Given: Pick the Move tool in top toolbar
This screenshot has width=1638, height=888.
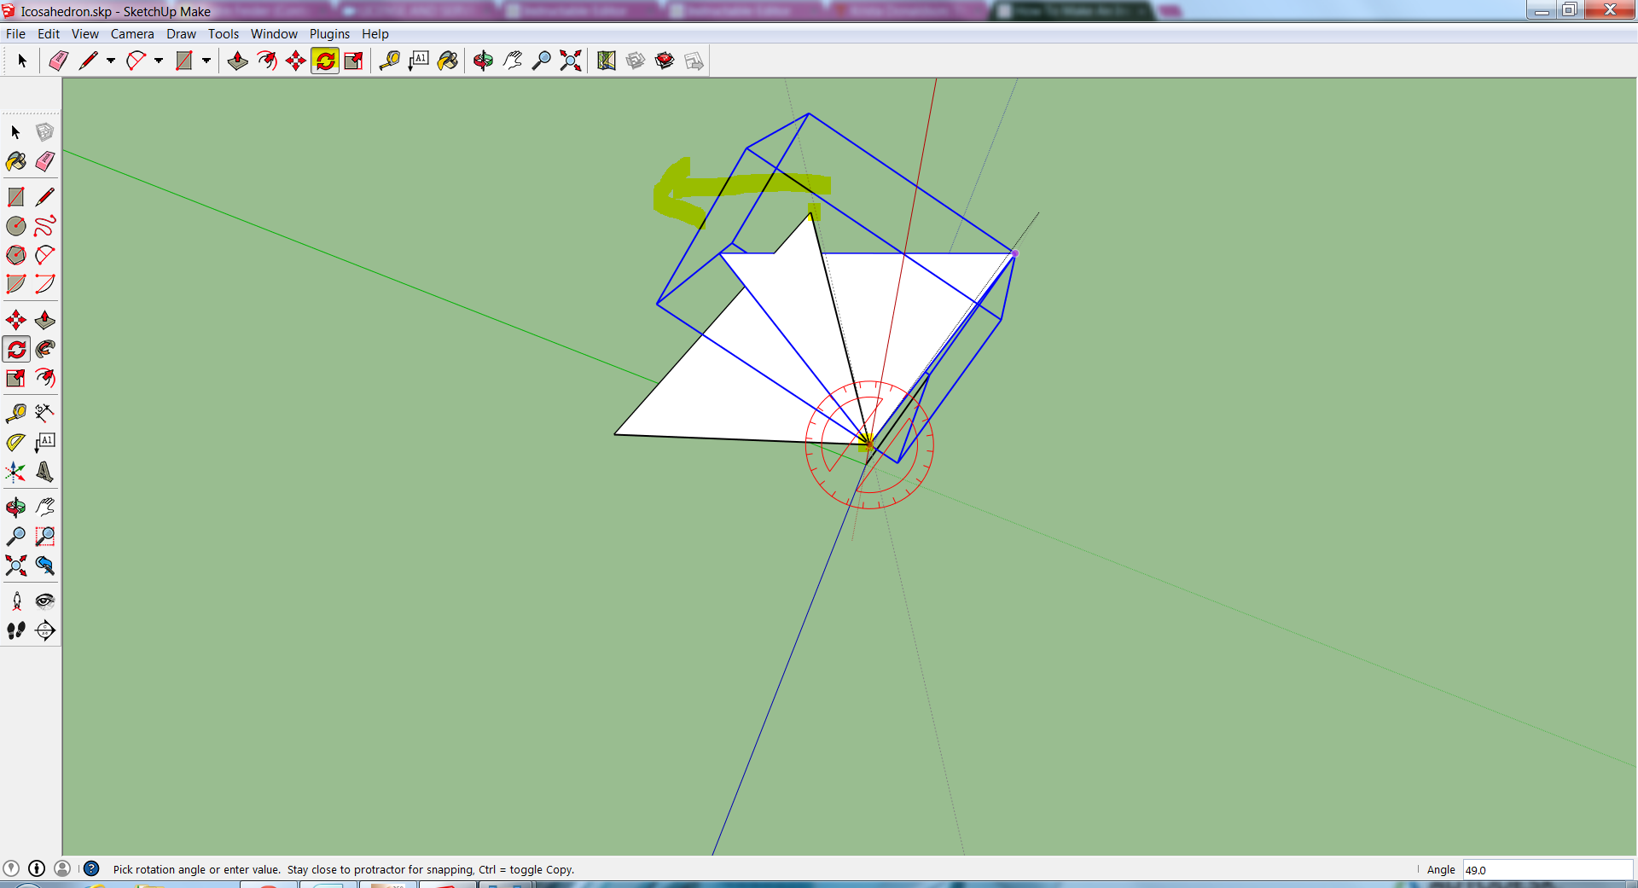Looking at the screenshot, I should [296, 61].
